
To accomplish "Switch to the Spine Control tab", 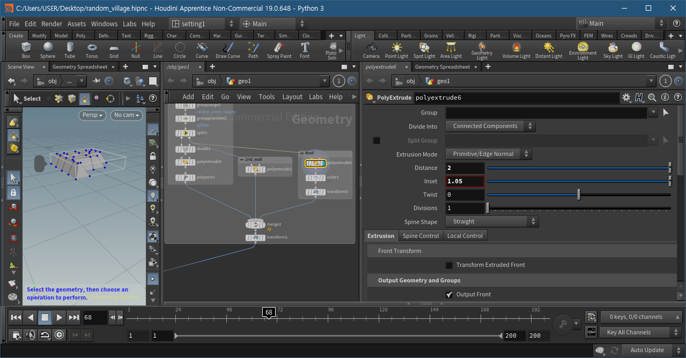I will click(x=421, y=236).
